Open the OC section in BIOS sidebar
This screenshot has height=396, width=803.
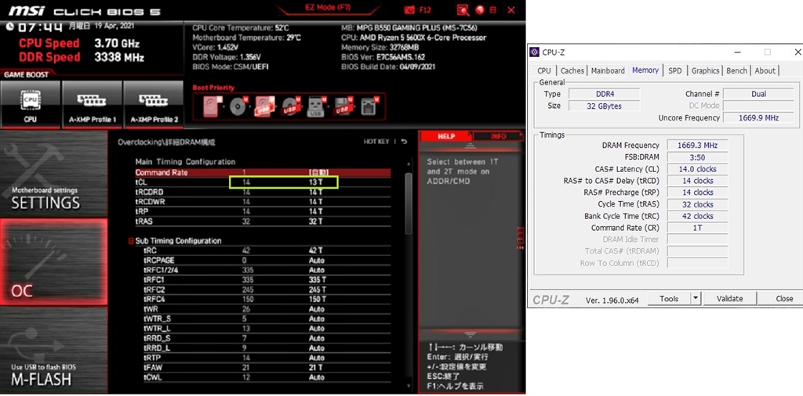pos(54,262)
